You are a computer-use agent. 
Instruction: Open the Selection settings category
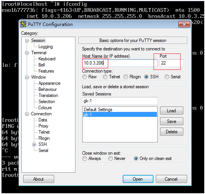[x=46, y=102]
